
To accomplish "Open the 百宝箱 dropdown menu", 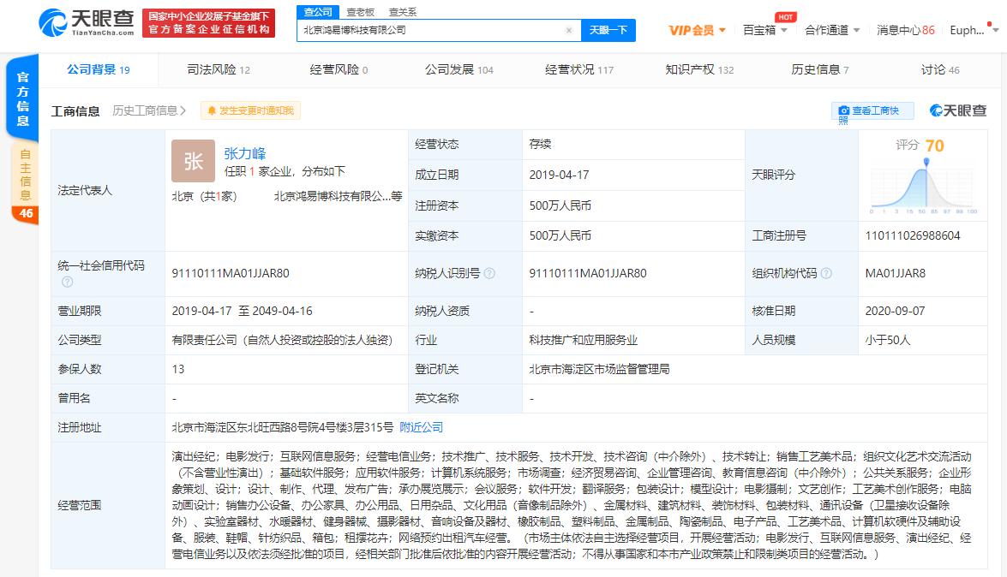I will click(x=762, y=29).
